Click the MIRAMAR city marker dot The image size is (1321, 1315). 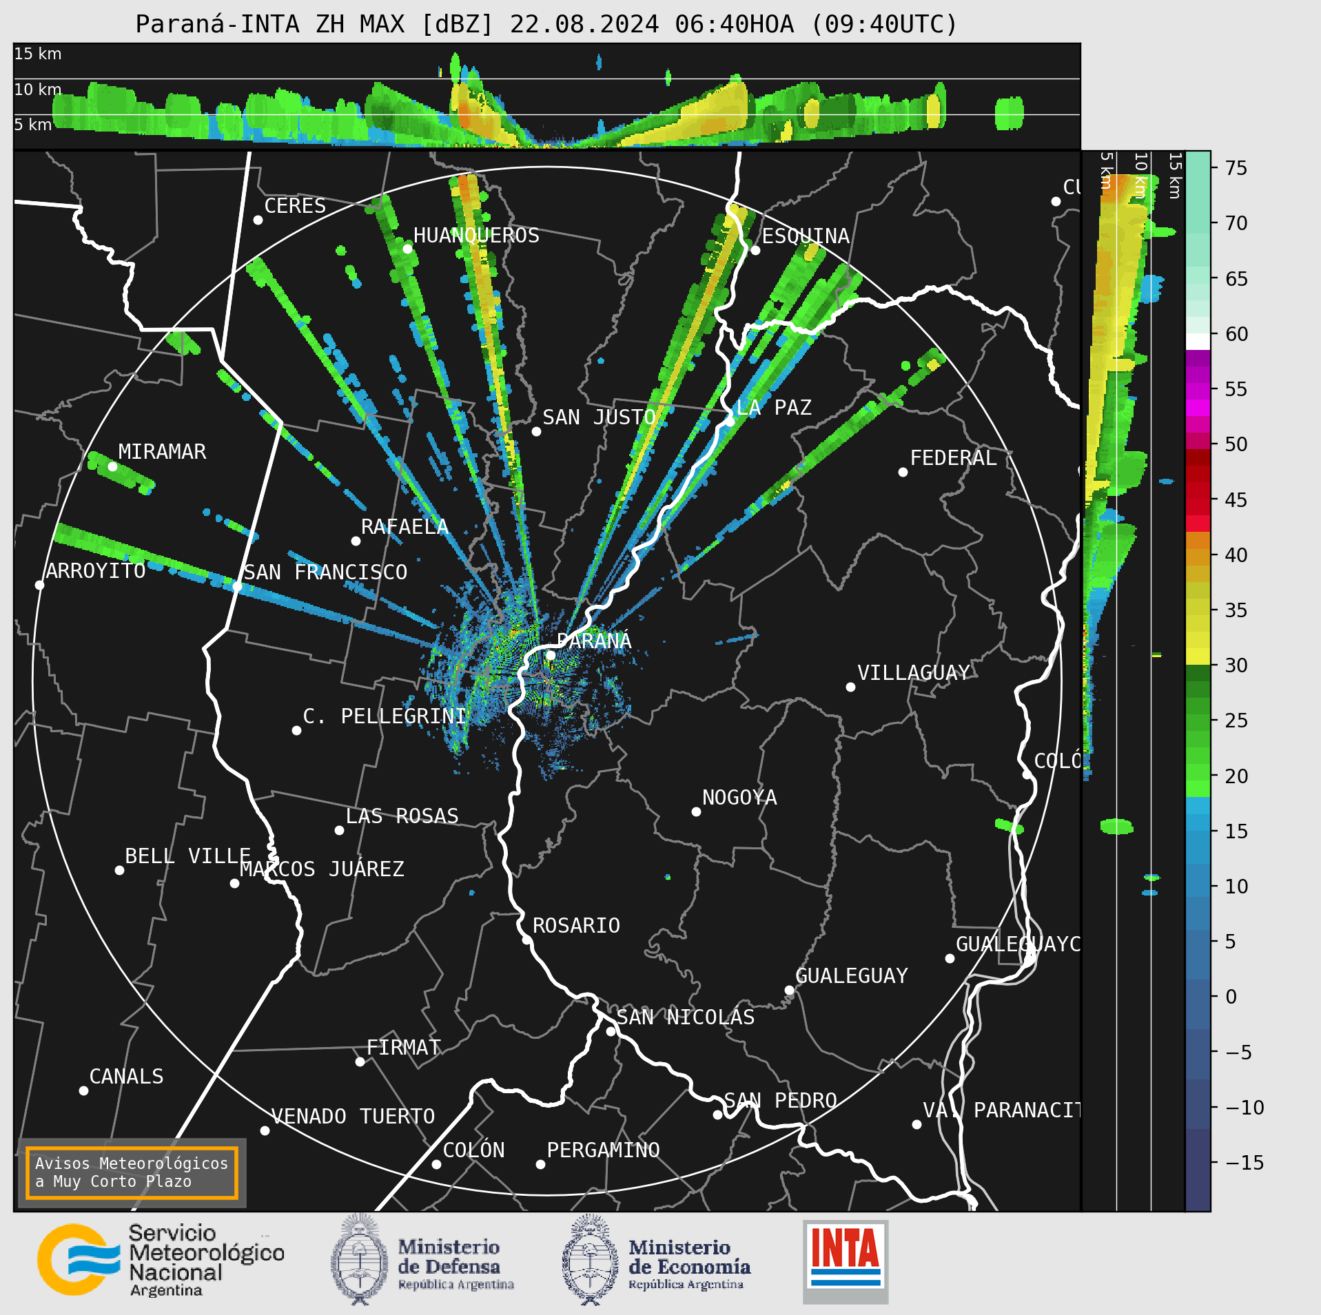pos(112,466)
